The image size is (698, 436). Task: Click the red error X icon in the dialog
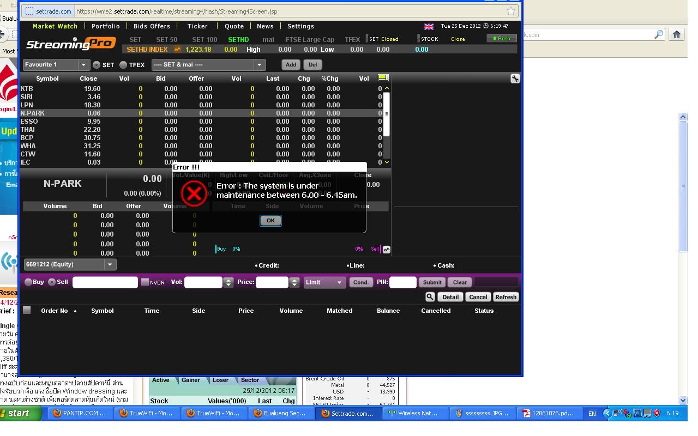[194, 193]
